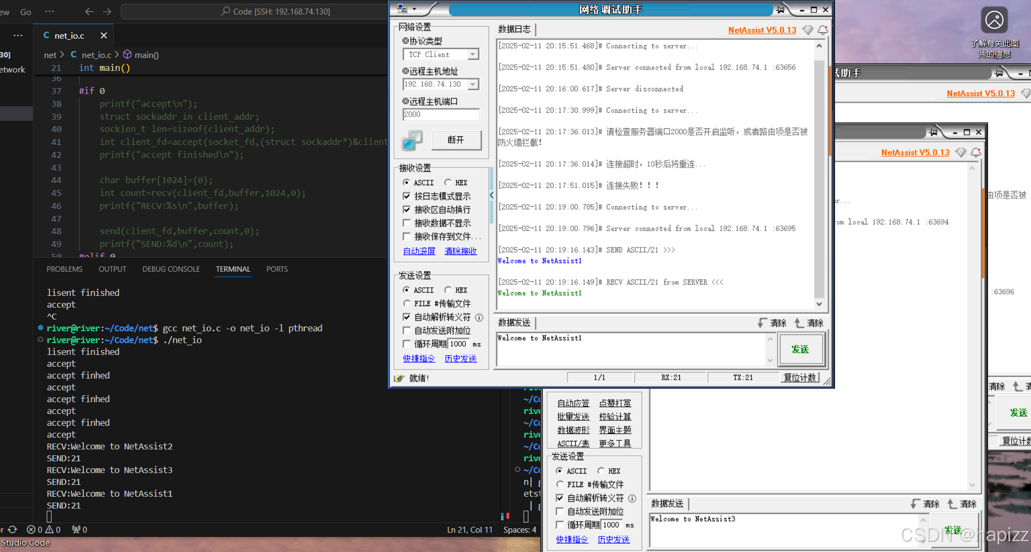Collapse the left settings panel with the arrow handle

pos(491,195)
